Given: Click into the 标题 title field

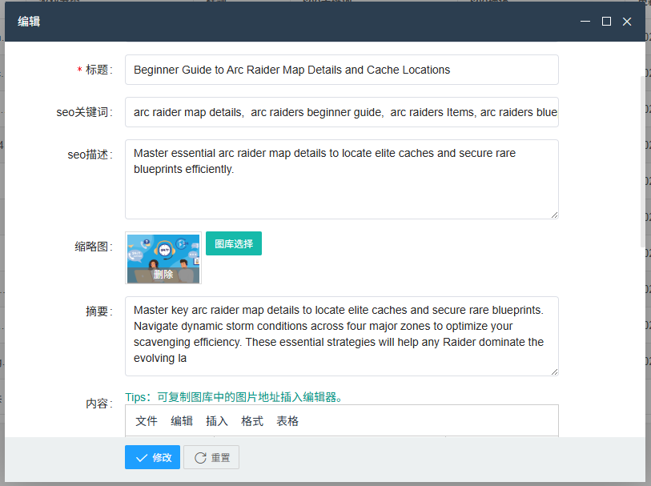Looking at the screenshot, I should click(341, 70).
